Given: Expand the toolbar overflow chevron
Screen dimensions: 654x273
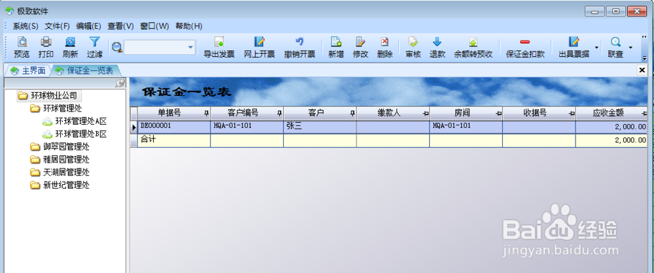Looking at the screenshot, I should pos(644,37).
